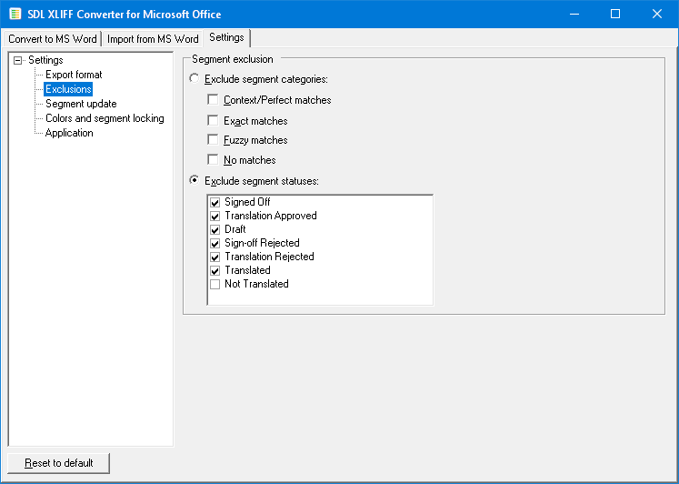Switch to the Convert to MS Word tab

(53, 39)
